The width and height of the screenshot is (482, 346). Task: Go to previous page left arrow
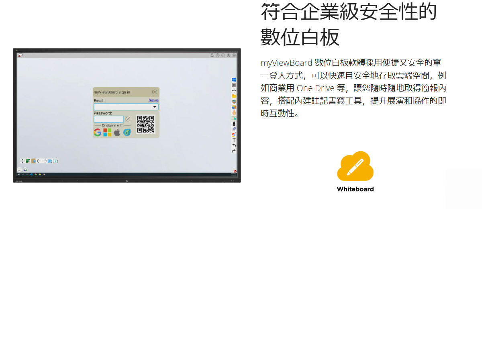[x=39, y=161]
